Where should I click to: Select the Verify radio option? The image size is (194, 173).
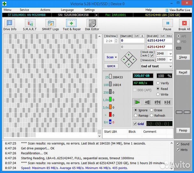pos(158,83)
